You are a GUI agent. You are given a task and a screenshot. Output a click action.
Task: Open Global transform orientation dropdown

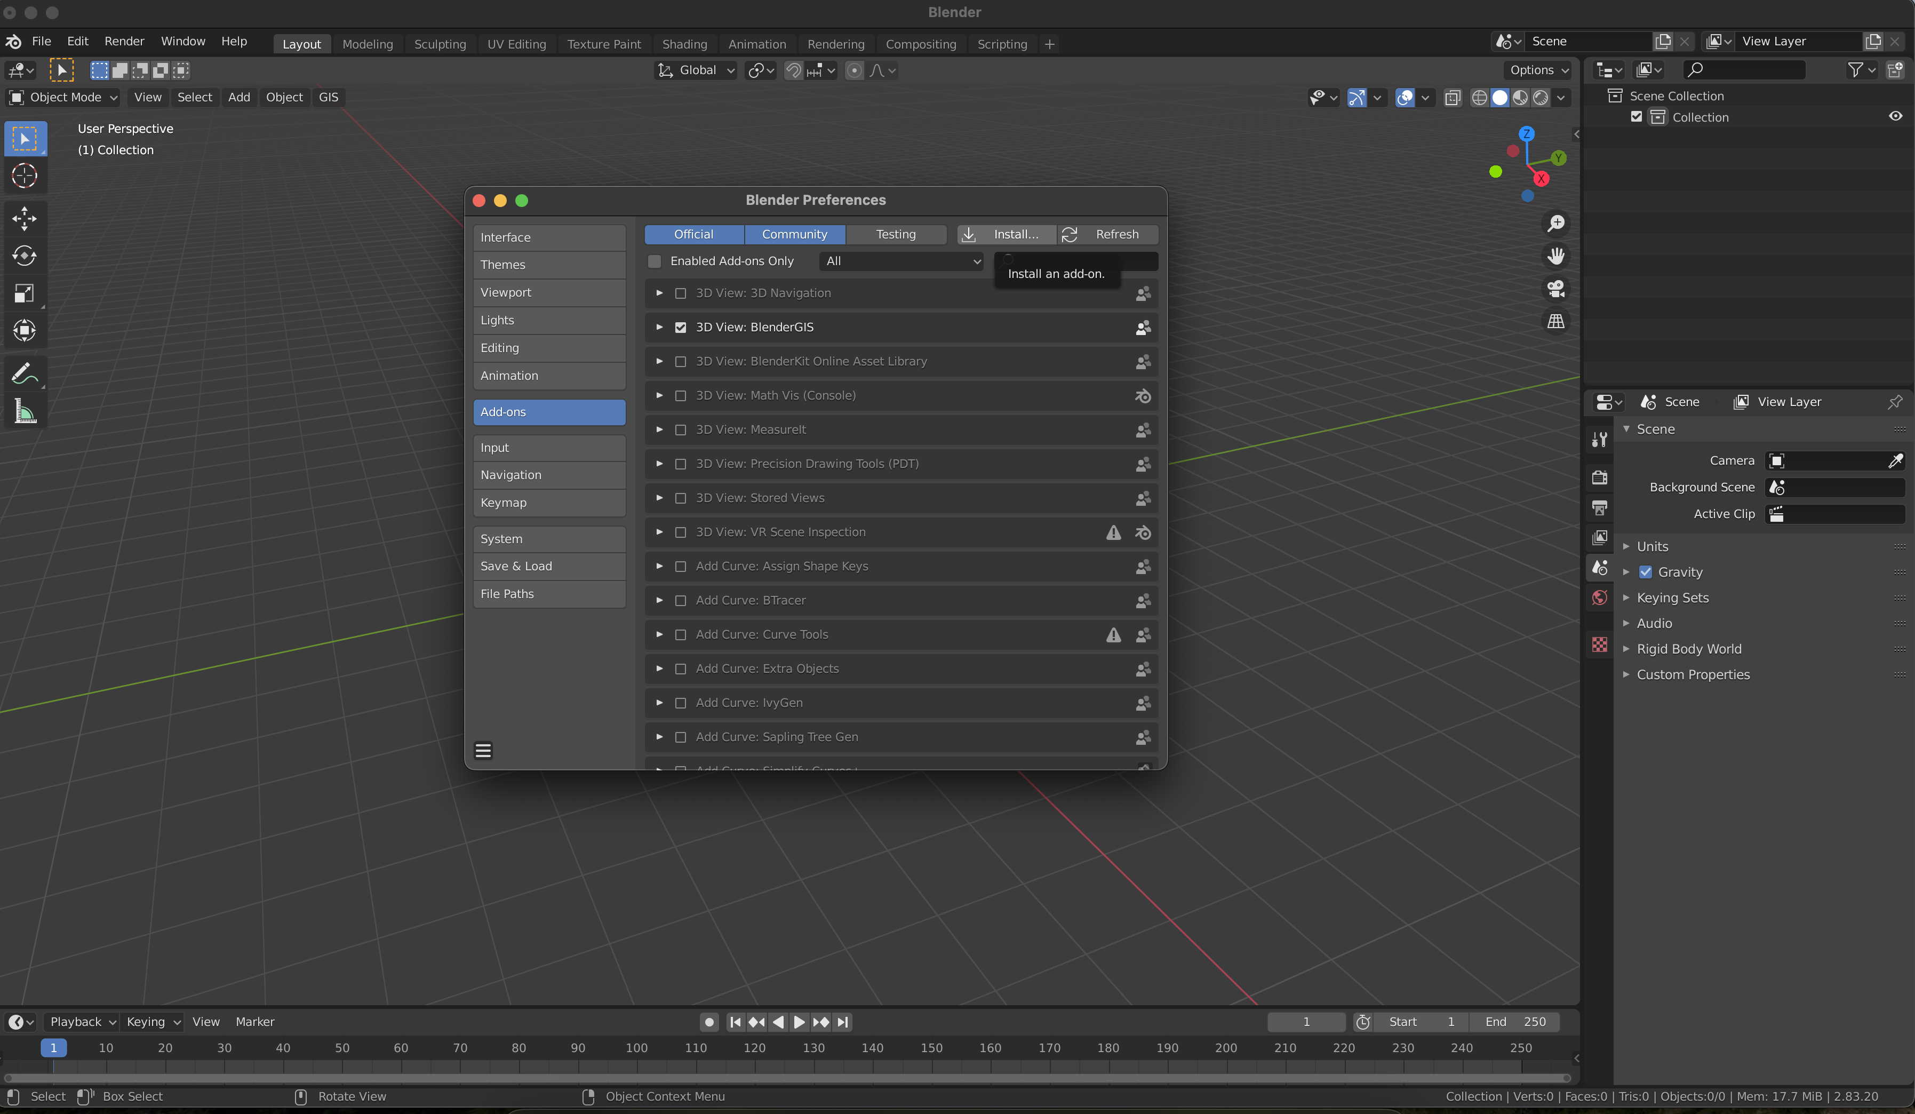click(x=696, y=70)
